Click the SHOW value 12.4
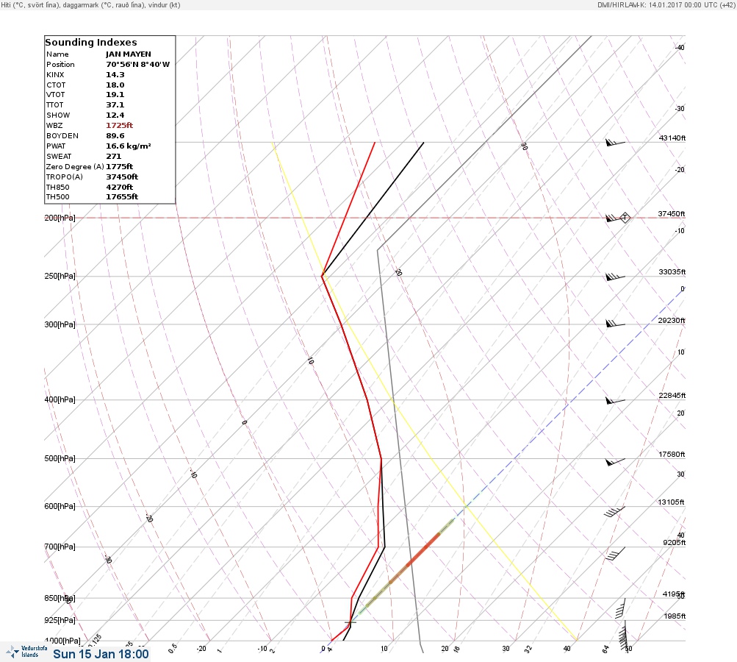The image size is (737, 662). pos(115,115)
